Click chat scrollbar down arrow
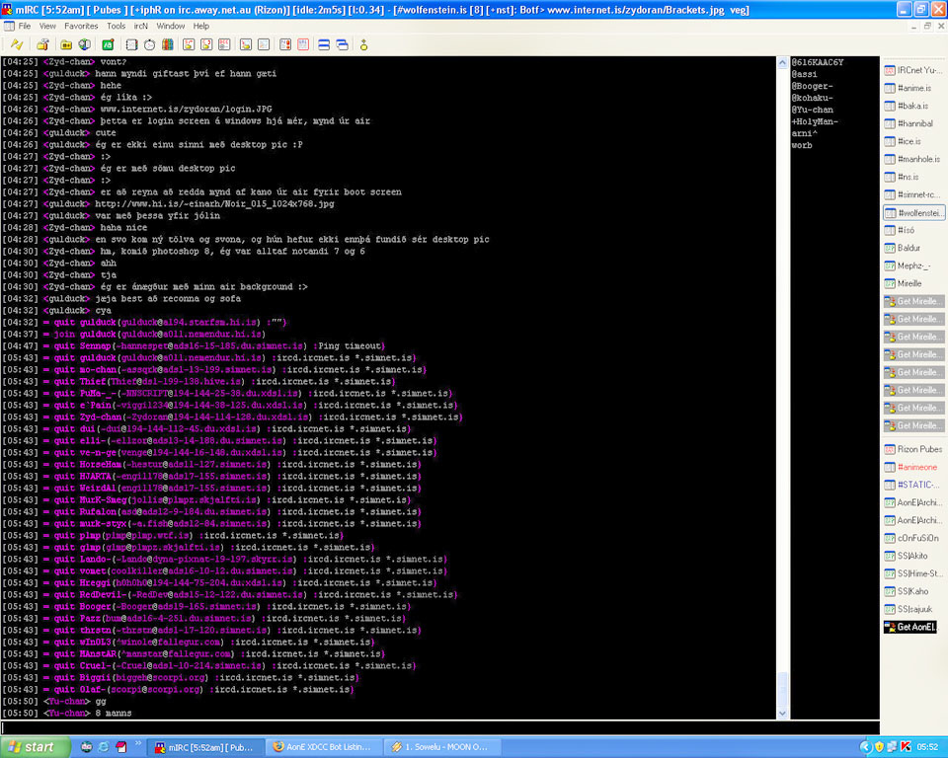Screen dimensions: 948x758 782,714
